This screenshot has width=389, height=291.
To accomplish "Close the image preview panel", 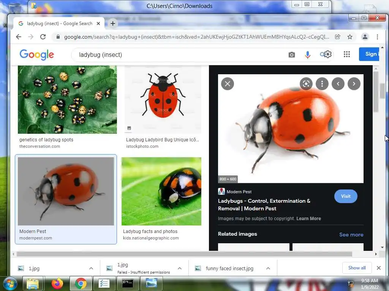I will click(x=228, y=84).
